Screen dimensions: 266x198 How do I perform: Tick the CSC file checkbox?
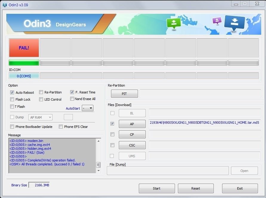[112, 145]
